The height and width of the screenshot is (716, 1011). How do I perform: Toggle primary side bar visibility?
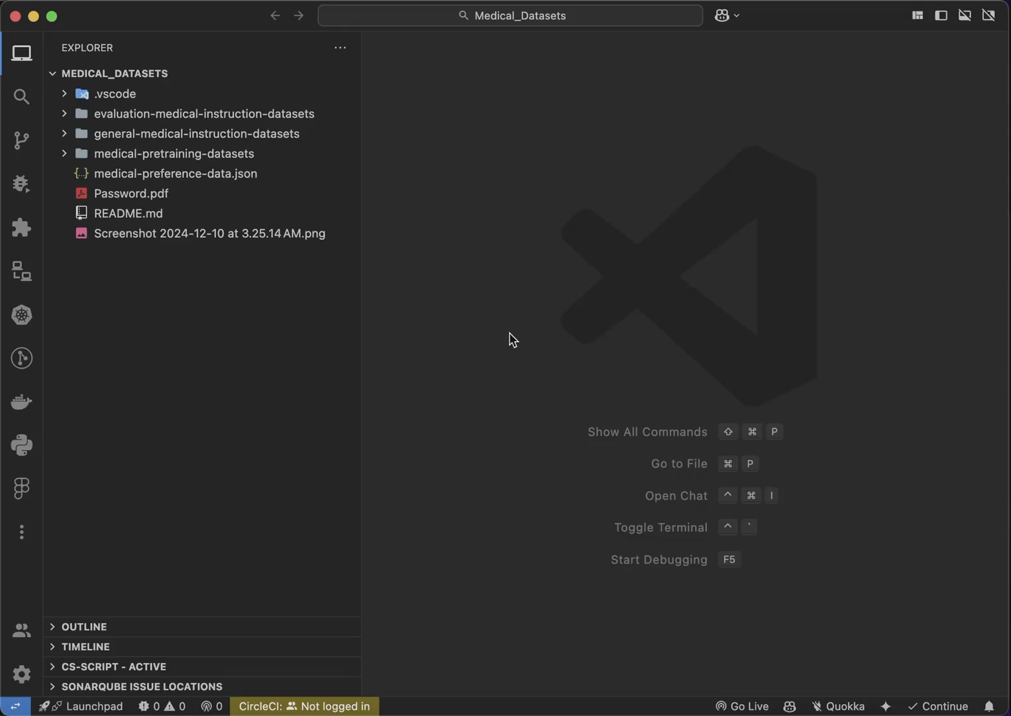click(941, 15)
